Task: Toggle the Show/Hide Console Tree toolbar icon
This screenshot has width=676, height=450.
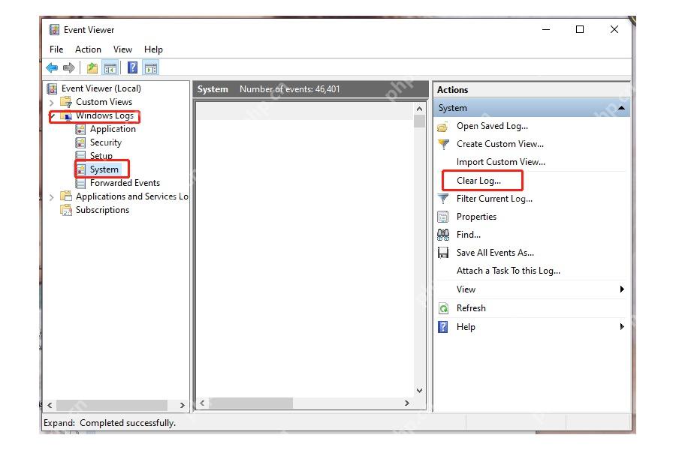Action: (110, 67)
